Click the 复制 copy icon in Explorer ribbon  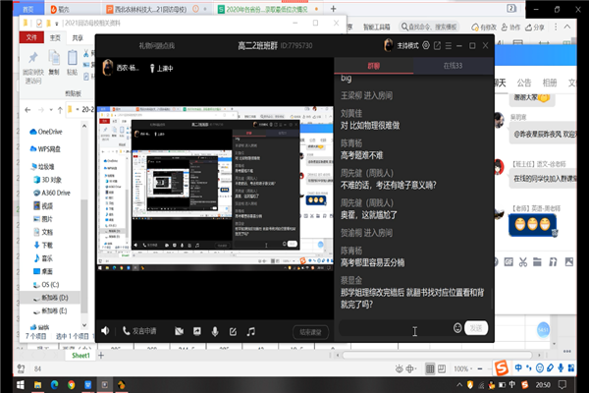pyautogui.click(x=54, y=58)
